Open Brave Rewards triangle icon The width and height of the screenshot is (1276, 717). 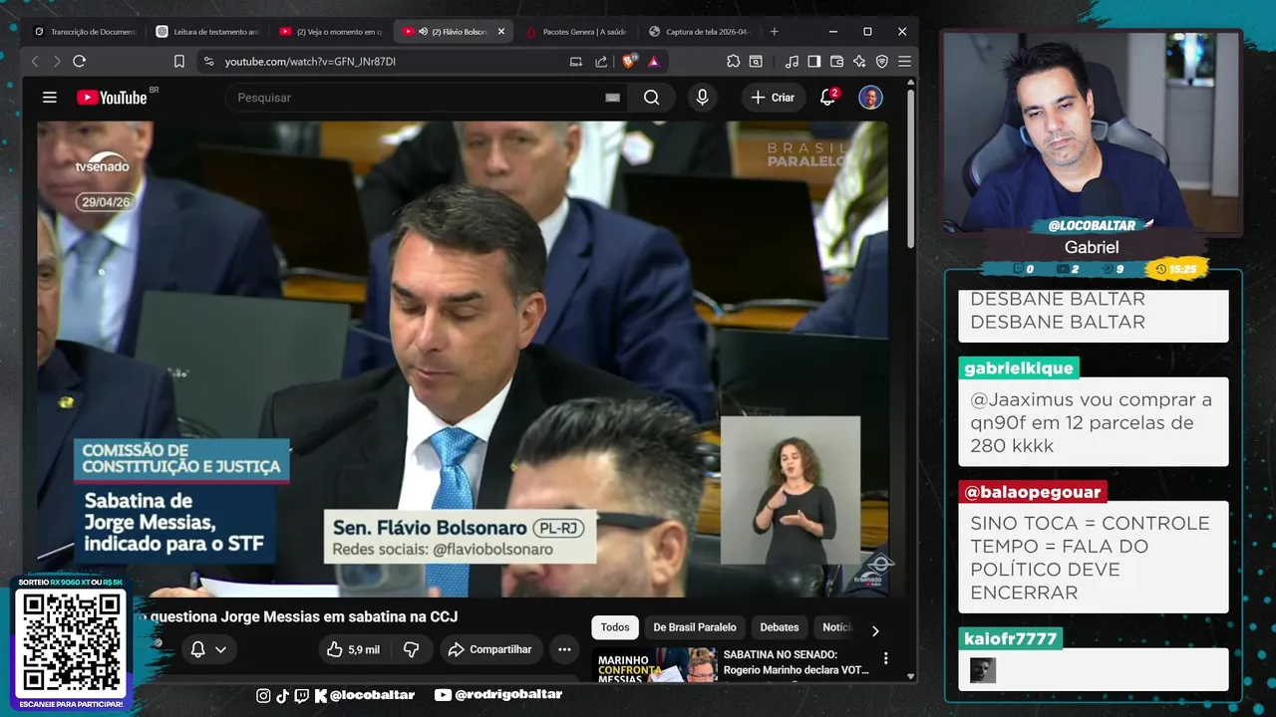click(653, 62)
